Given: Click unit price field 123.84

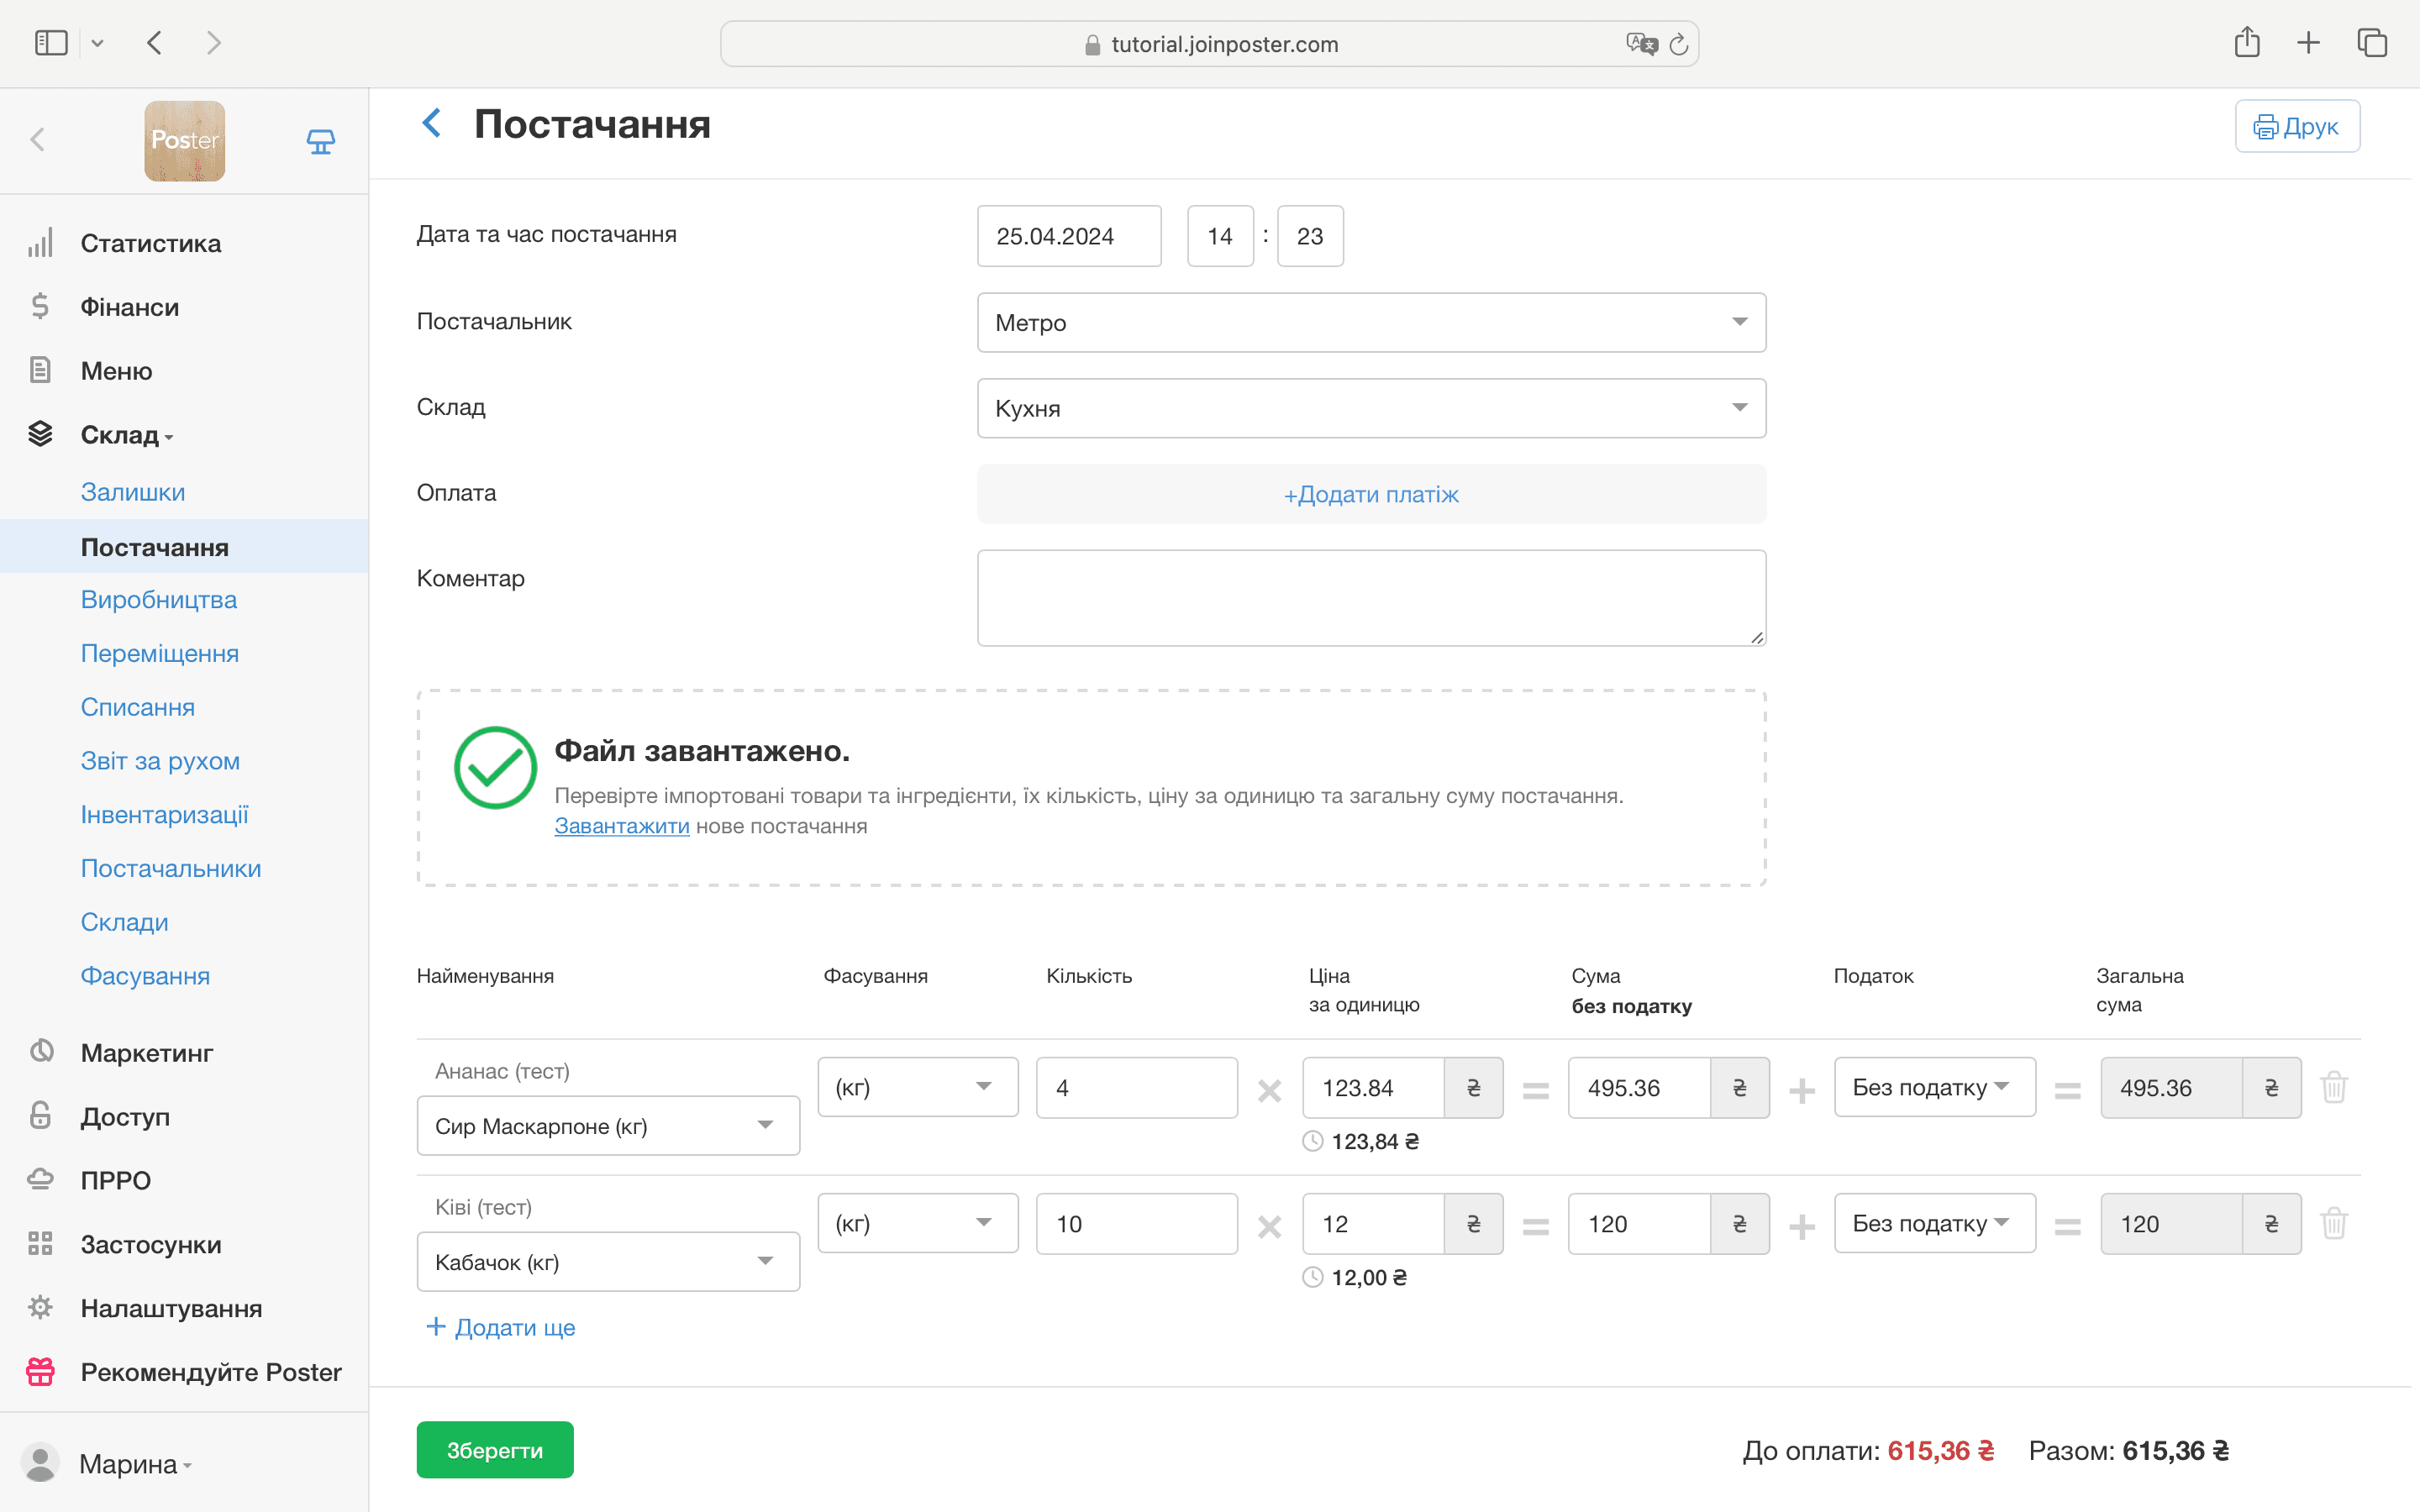Looking at the screenshot, I should pyautogui.click(x=1373, y=1087).
